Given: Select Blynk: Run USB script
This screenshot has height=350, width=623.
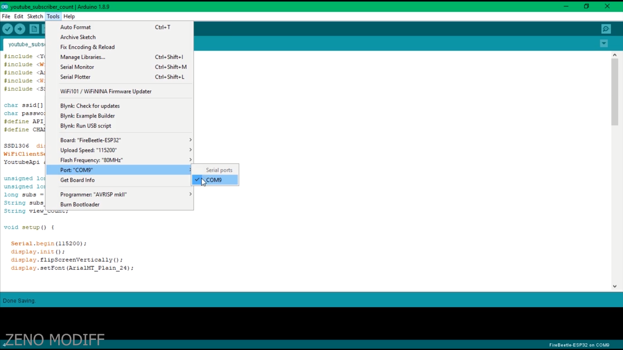Looking at the screenshot, I should (120, 126).
